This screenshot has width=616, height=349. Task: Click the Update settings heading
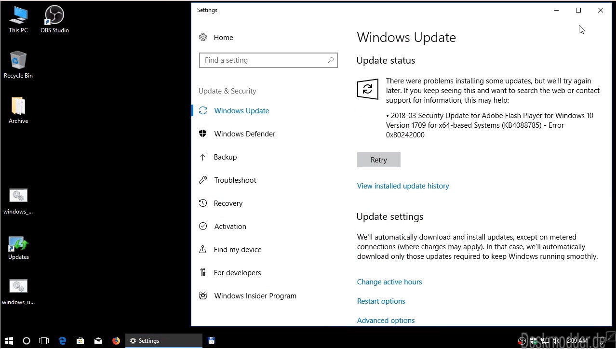click(x=390, y=217)
